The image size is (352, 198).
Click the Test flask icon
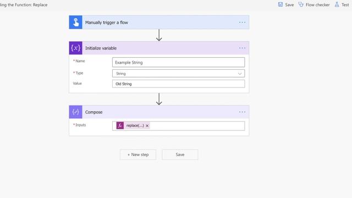337,4
